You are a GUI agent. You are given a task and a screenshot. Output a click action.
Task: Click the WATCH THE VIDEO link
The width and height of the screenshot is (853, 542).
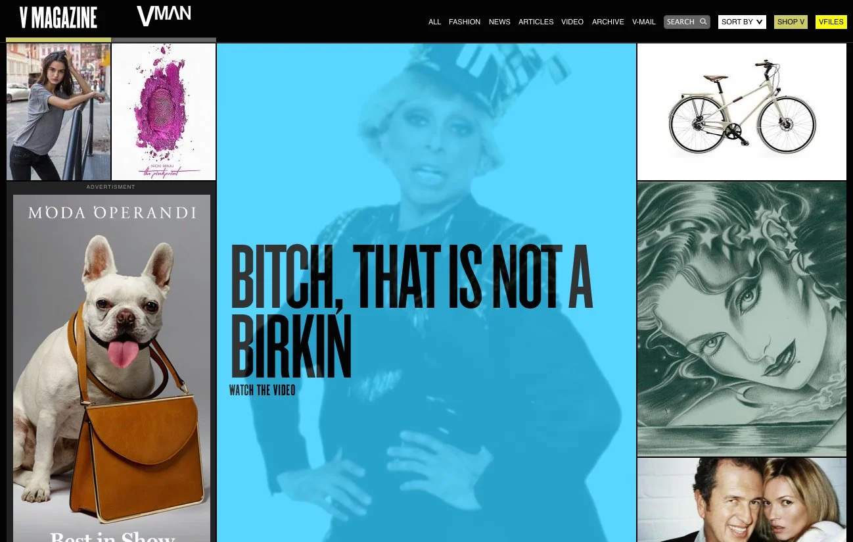coord(262,390)
